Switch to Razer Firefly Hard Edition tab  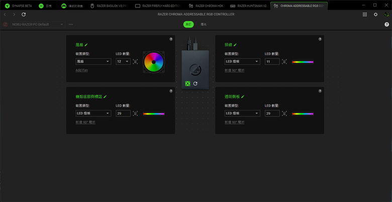(157, 6)
